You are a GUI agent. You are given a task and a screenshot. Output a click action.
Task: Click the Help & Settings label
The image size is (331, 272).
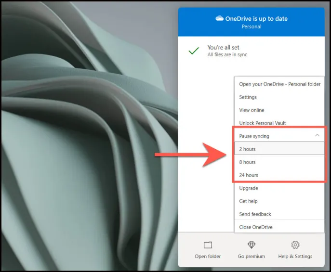point(295,257)
